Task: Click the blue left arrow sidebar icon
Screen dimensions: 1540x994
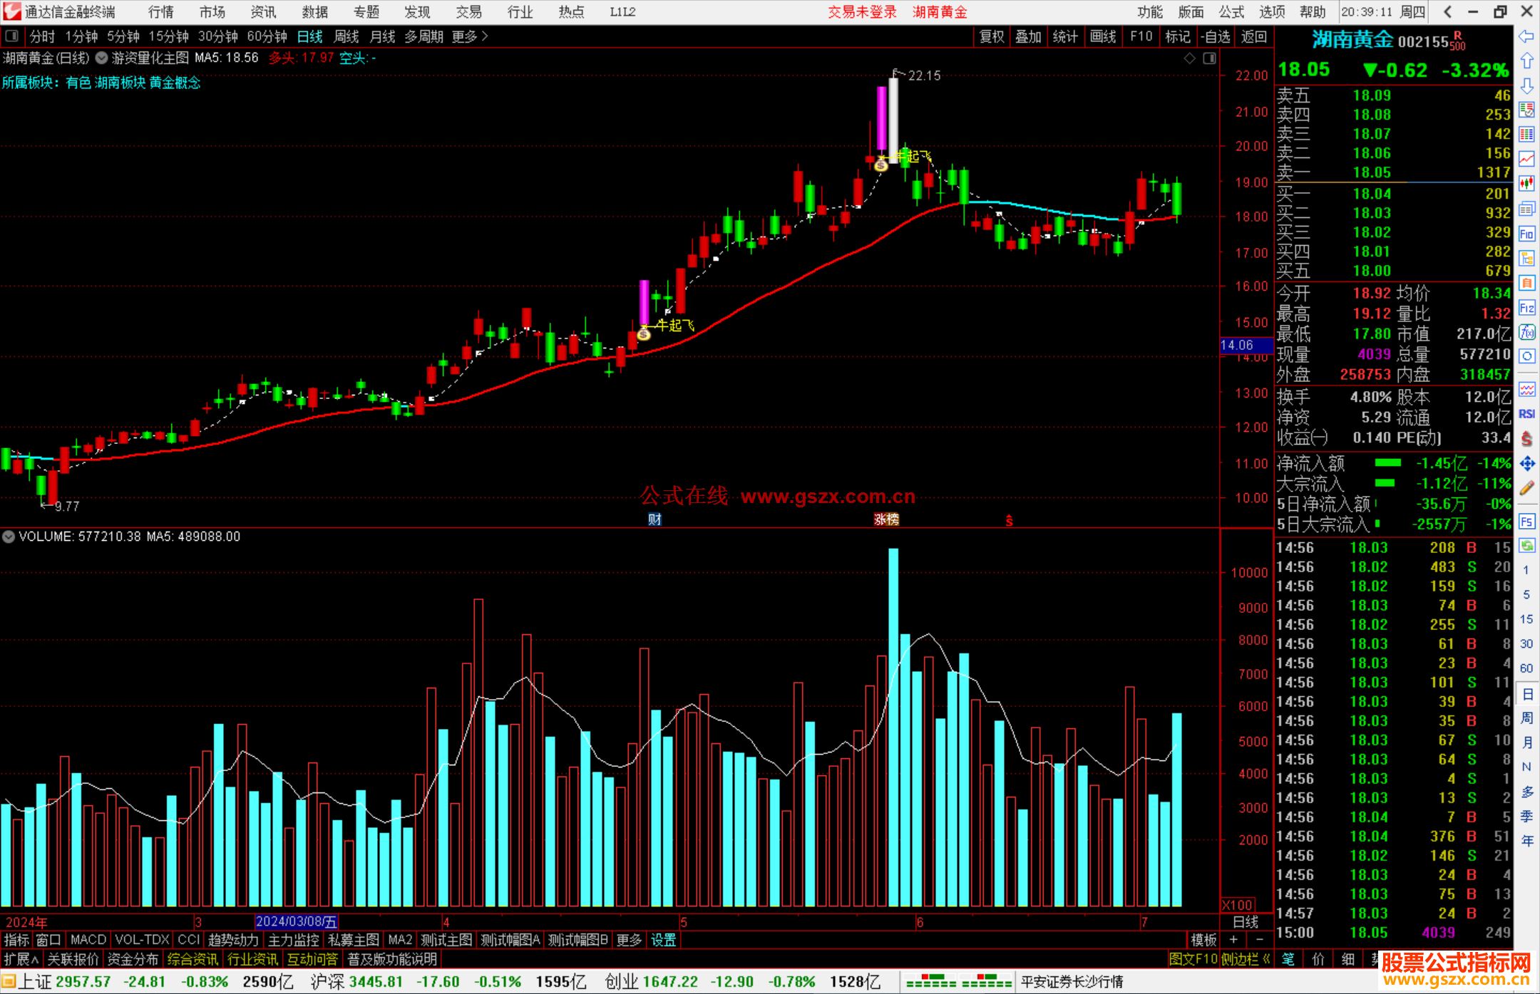Action: [1526, 36]
